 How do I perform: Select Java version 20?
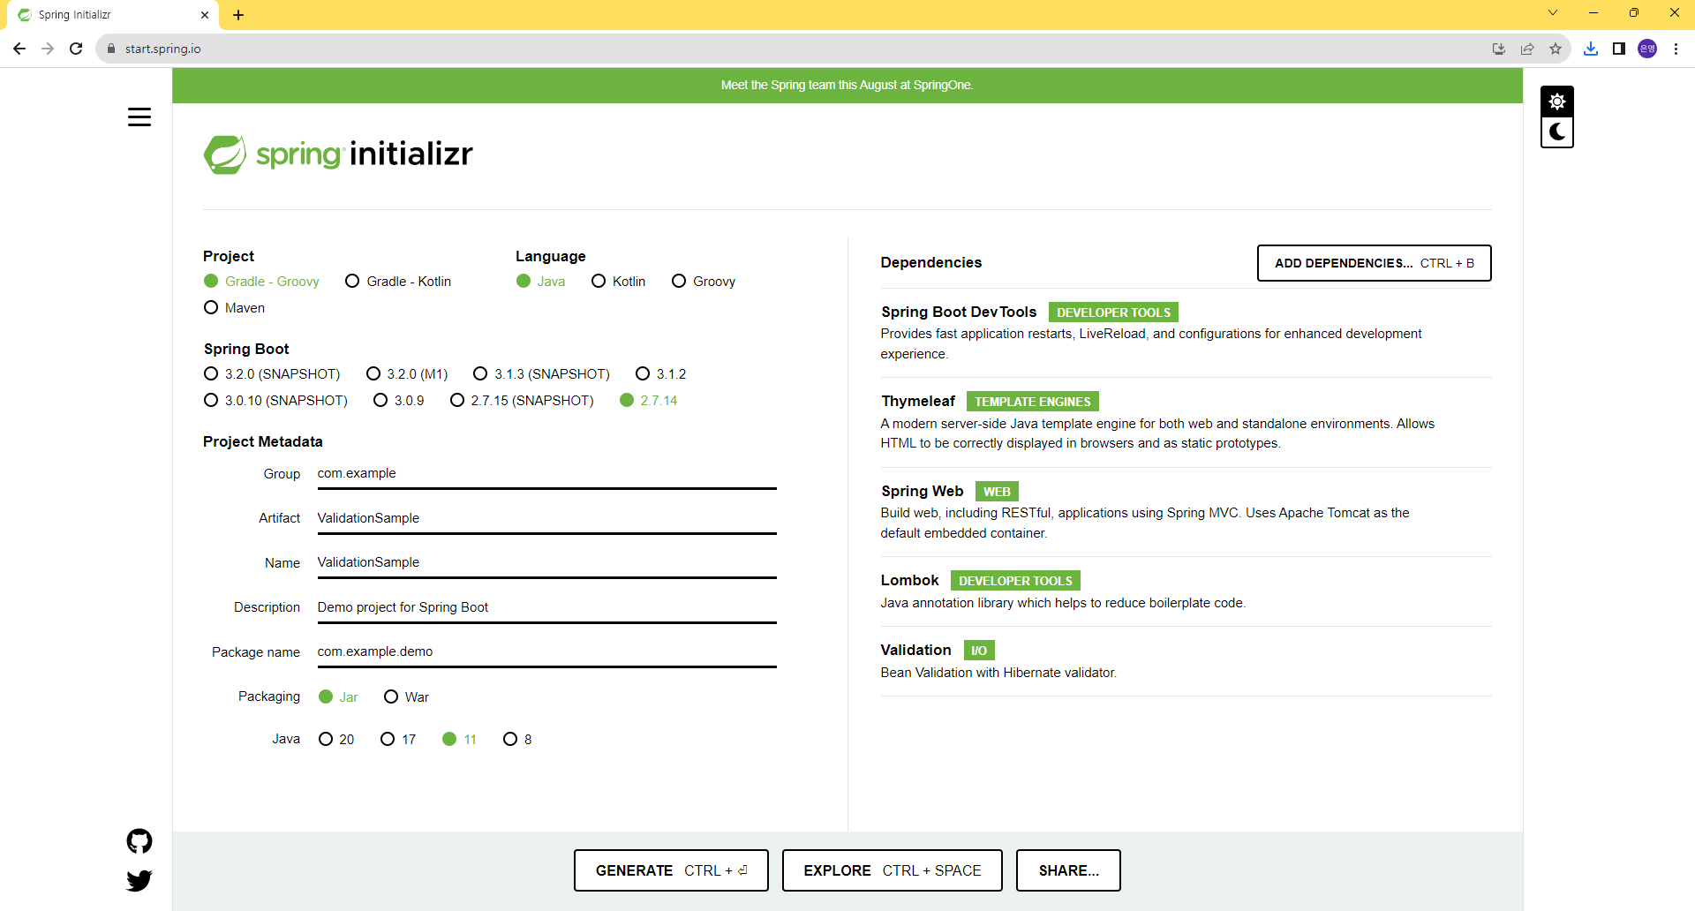pos(336,739)
